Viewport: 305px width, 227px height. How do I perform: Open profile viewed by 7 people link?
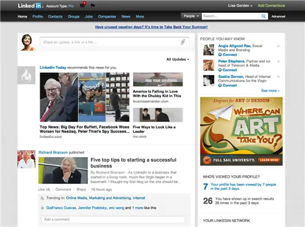point(243,186)
